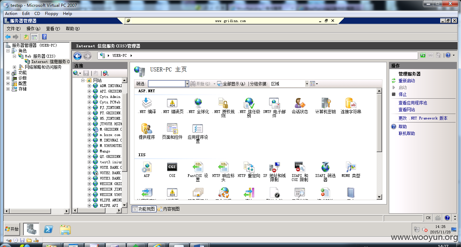Open the .NET 编译 feature icon
Screen dimensions: 461x247
(x=147, y=103)
